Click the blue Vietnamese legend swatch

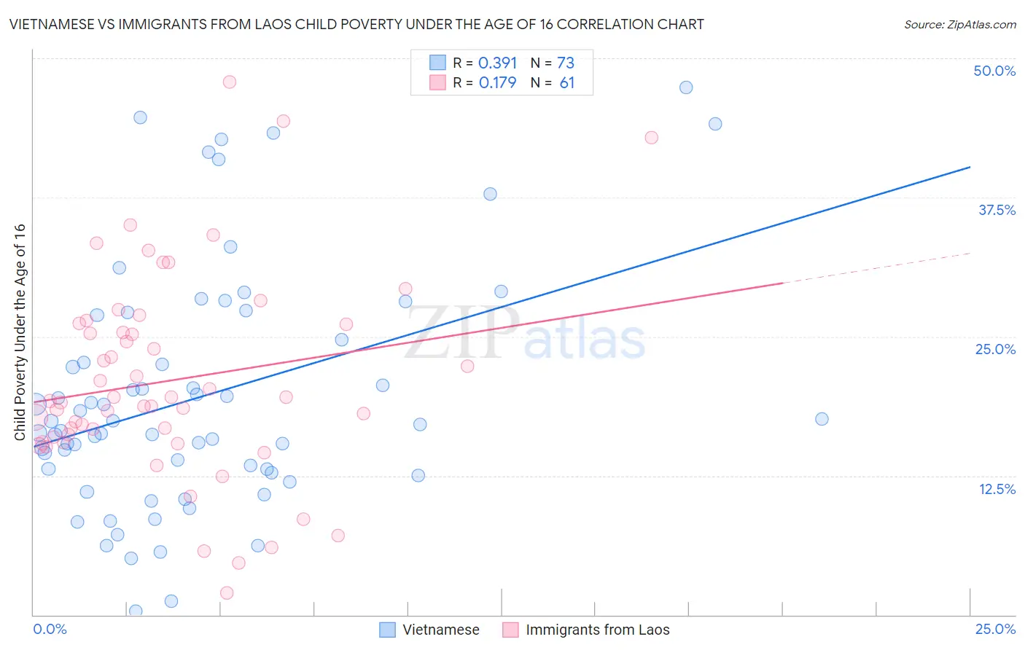387,630
